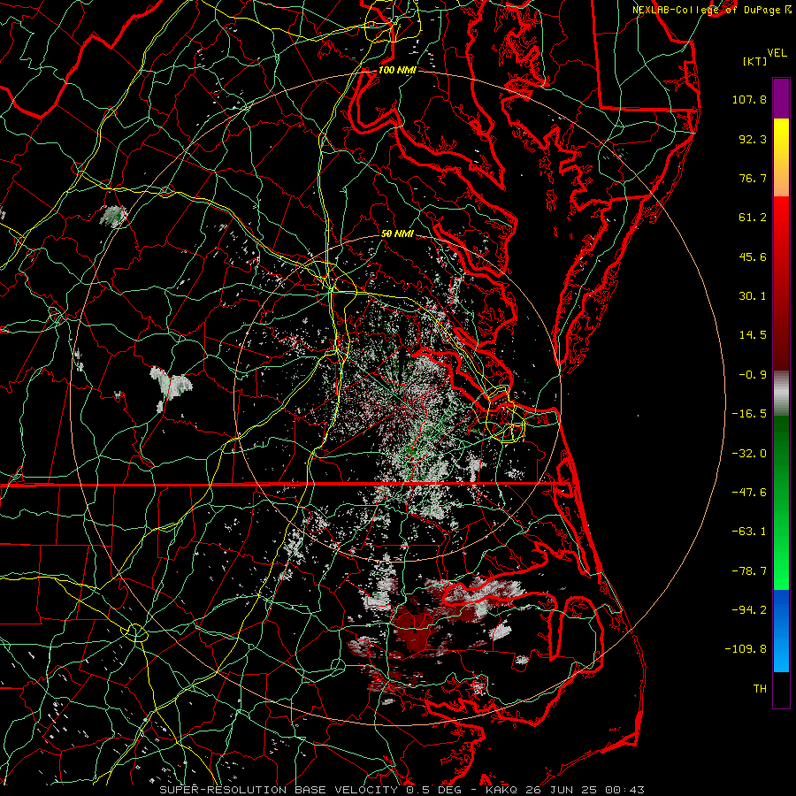Click the 92.3 scale value
796x796 pixels.
coord(753,139)
